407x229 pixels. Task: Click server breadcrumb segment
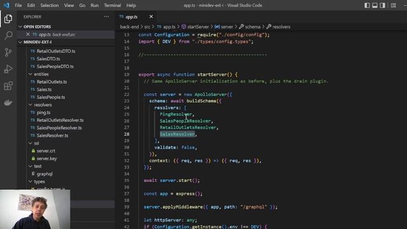[227, 27]
